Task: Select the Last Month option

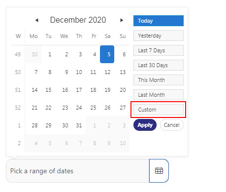Action: (159, 95)
